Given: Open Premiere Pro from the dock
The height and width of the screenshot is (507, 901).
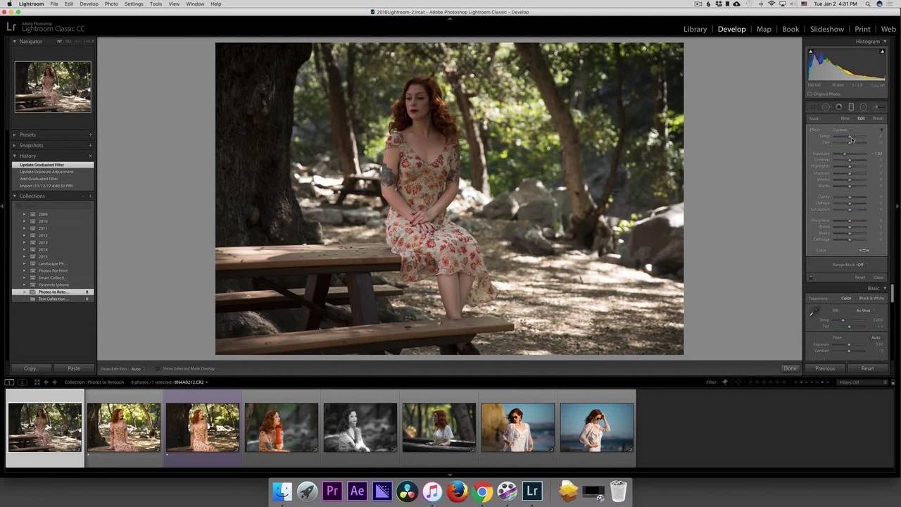Looking at the screenshot, I should (x=332, y=491).
